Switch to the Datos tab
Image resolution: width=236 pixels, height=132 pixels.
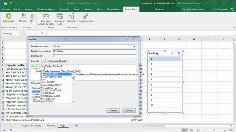click(77, 9)
